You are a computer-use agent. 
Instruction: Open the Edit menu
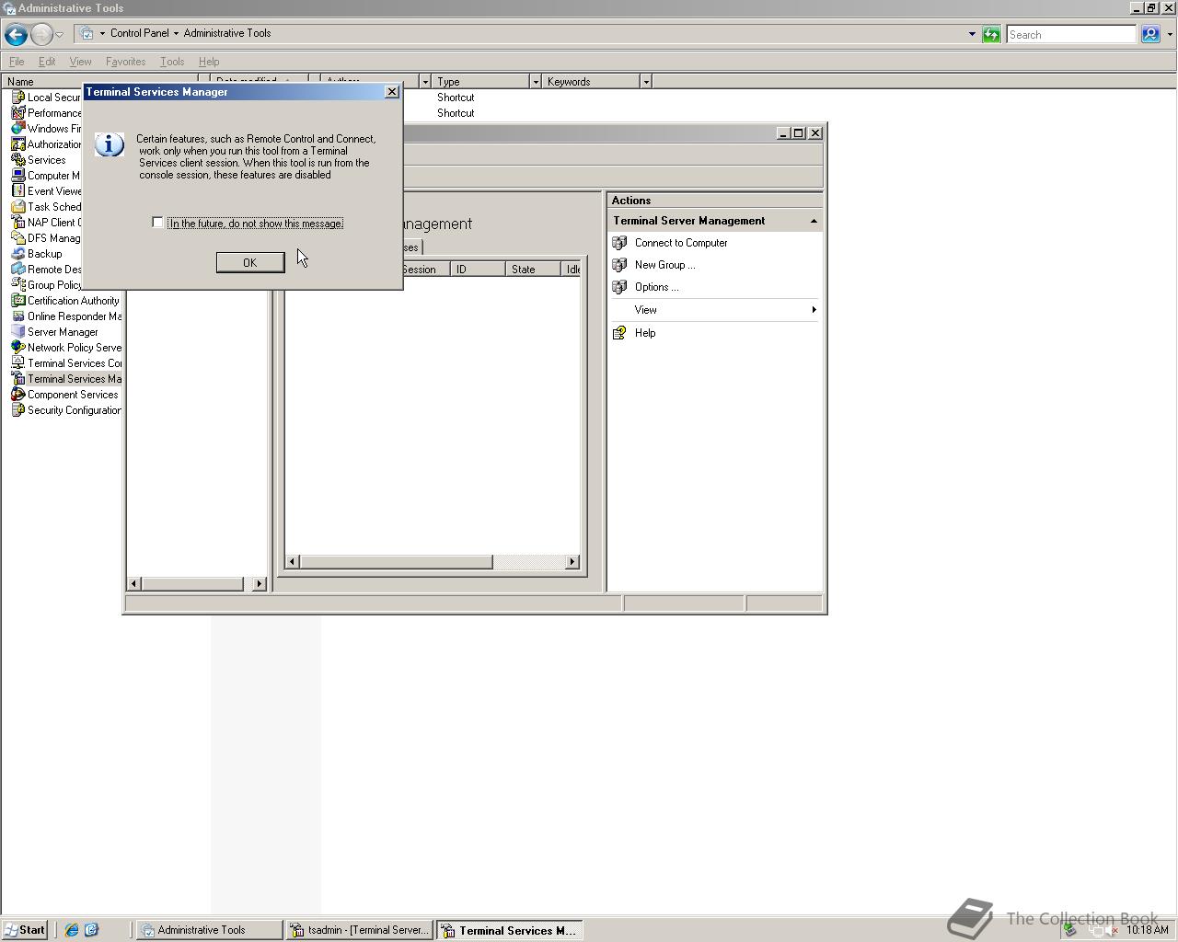point(46,62)
